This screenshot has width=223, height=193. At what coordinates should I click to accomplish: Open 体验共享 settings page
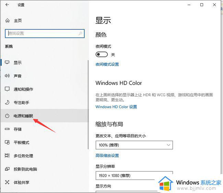coord(44,182)
